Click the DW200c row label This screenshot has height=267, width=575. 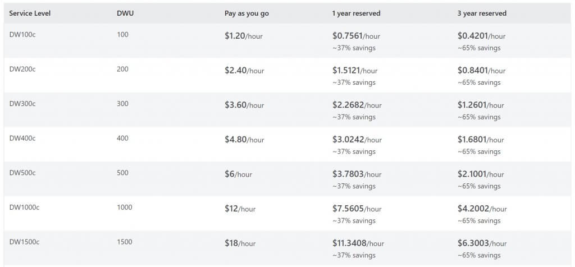[x=22, y=70]
